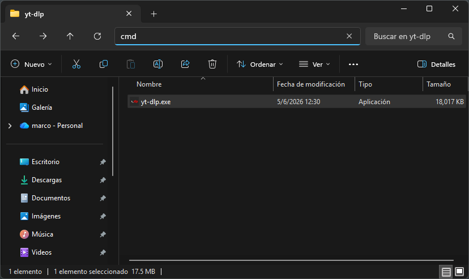
Task: Rename the selected file
Action: (x=158, y=64)
